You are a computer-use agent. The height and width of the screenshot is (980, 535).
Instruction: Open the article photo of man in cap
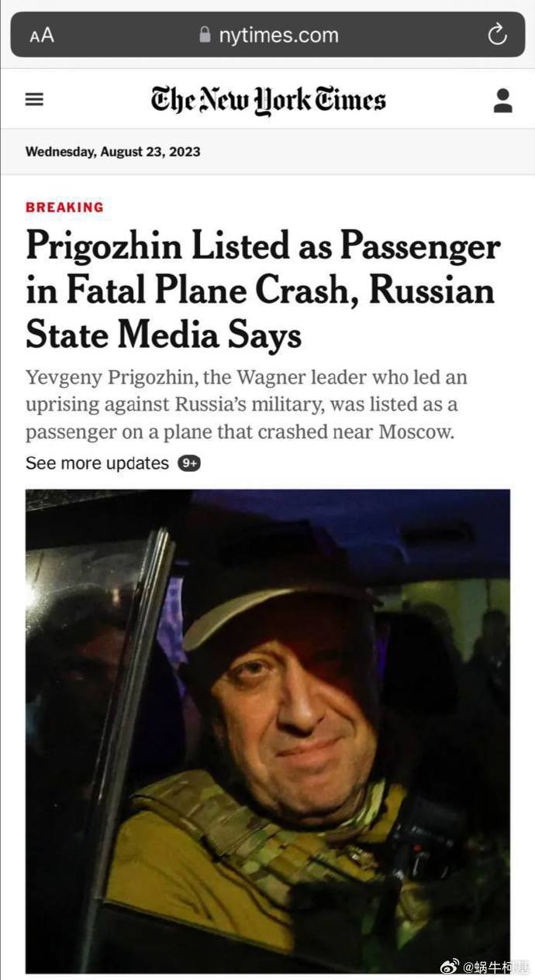267,730
